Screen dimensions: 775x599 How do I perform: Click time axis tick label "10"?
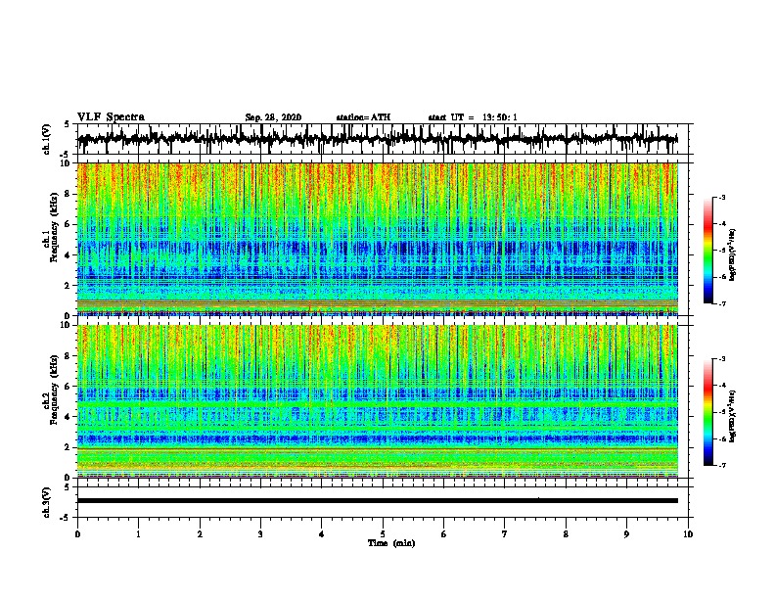coord(688,534)
